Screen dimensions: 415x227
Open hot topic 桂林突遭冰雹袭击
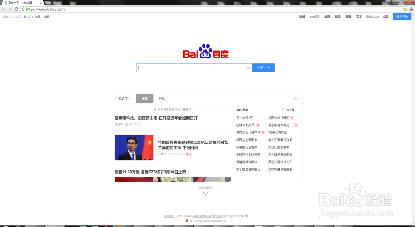coord(280,170)
